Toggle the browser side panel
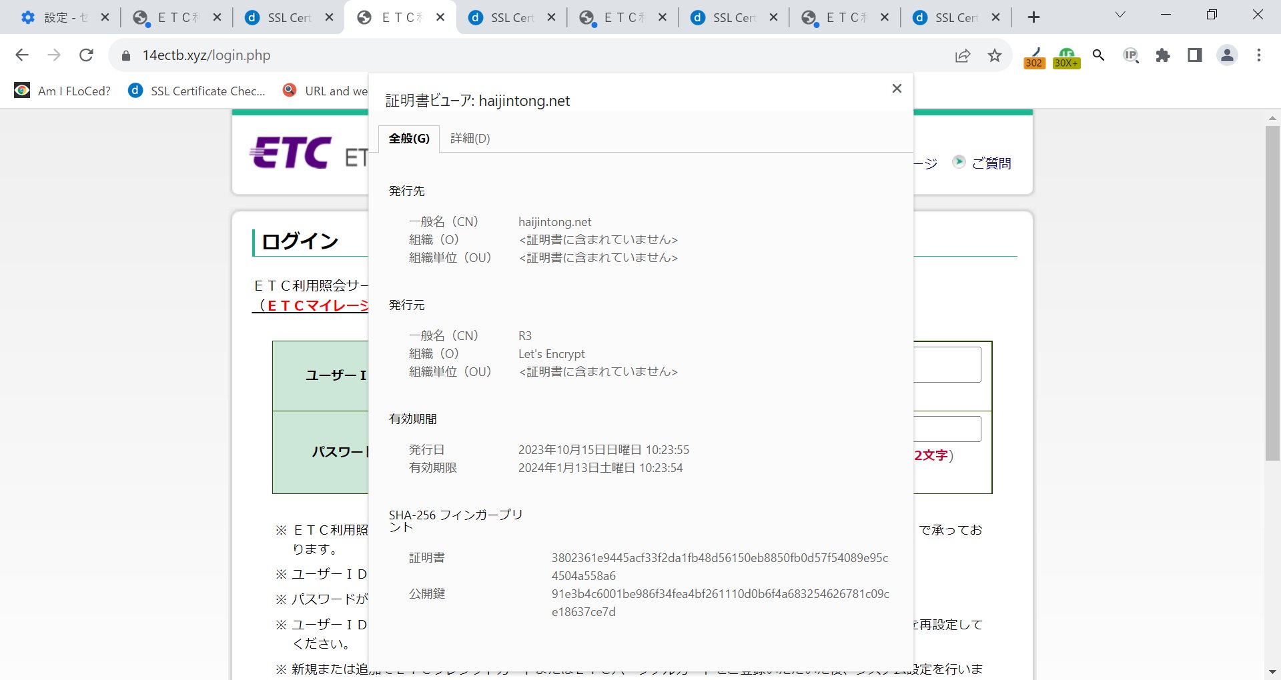The image size is (1281, 680). click(x=1195, y=55)
